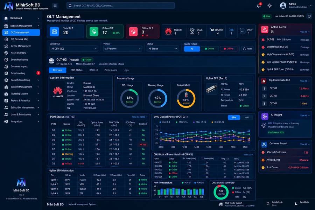Image resolution: width=315 pixels, height=210 pixels.
Task: Switch to the ONU List tab
Action: pyautogui.click(x=93, y=70)
